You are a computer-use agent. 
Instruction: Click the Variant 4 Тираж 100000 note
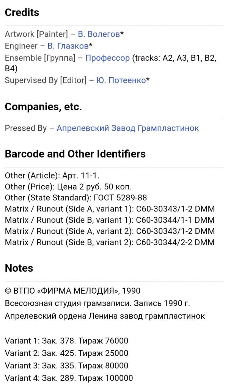[x=69, y=378]
